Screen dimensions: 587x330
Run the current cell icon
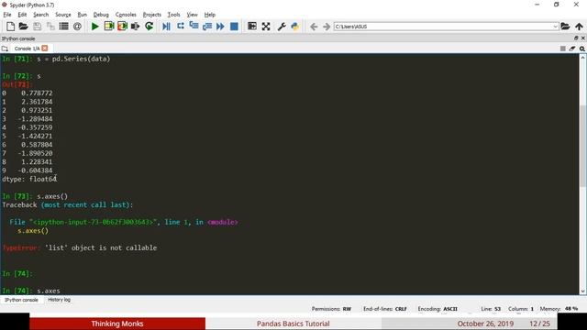point(109,27)
